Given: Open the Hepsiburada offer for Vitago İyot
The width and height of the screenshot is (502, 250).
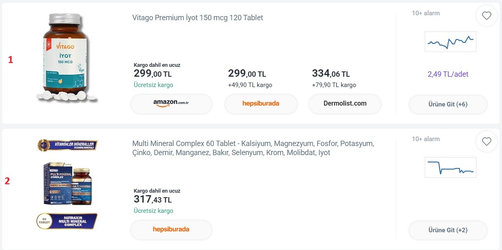Looking at the screenshot, I should 260,104.
